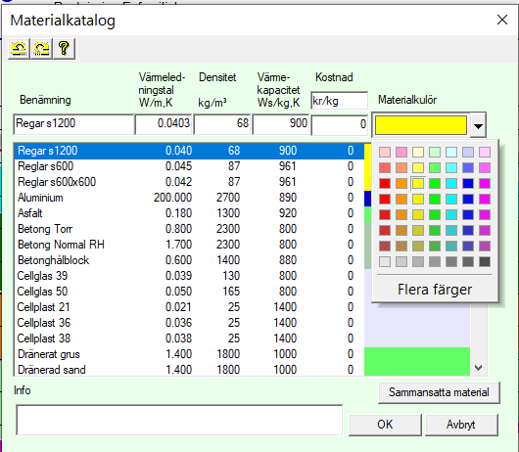This screenshot has width=519, height=452.
Task: Open Flera färger for more colors
Action: tap(435, 290)
